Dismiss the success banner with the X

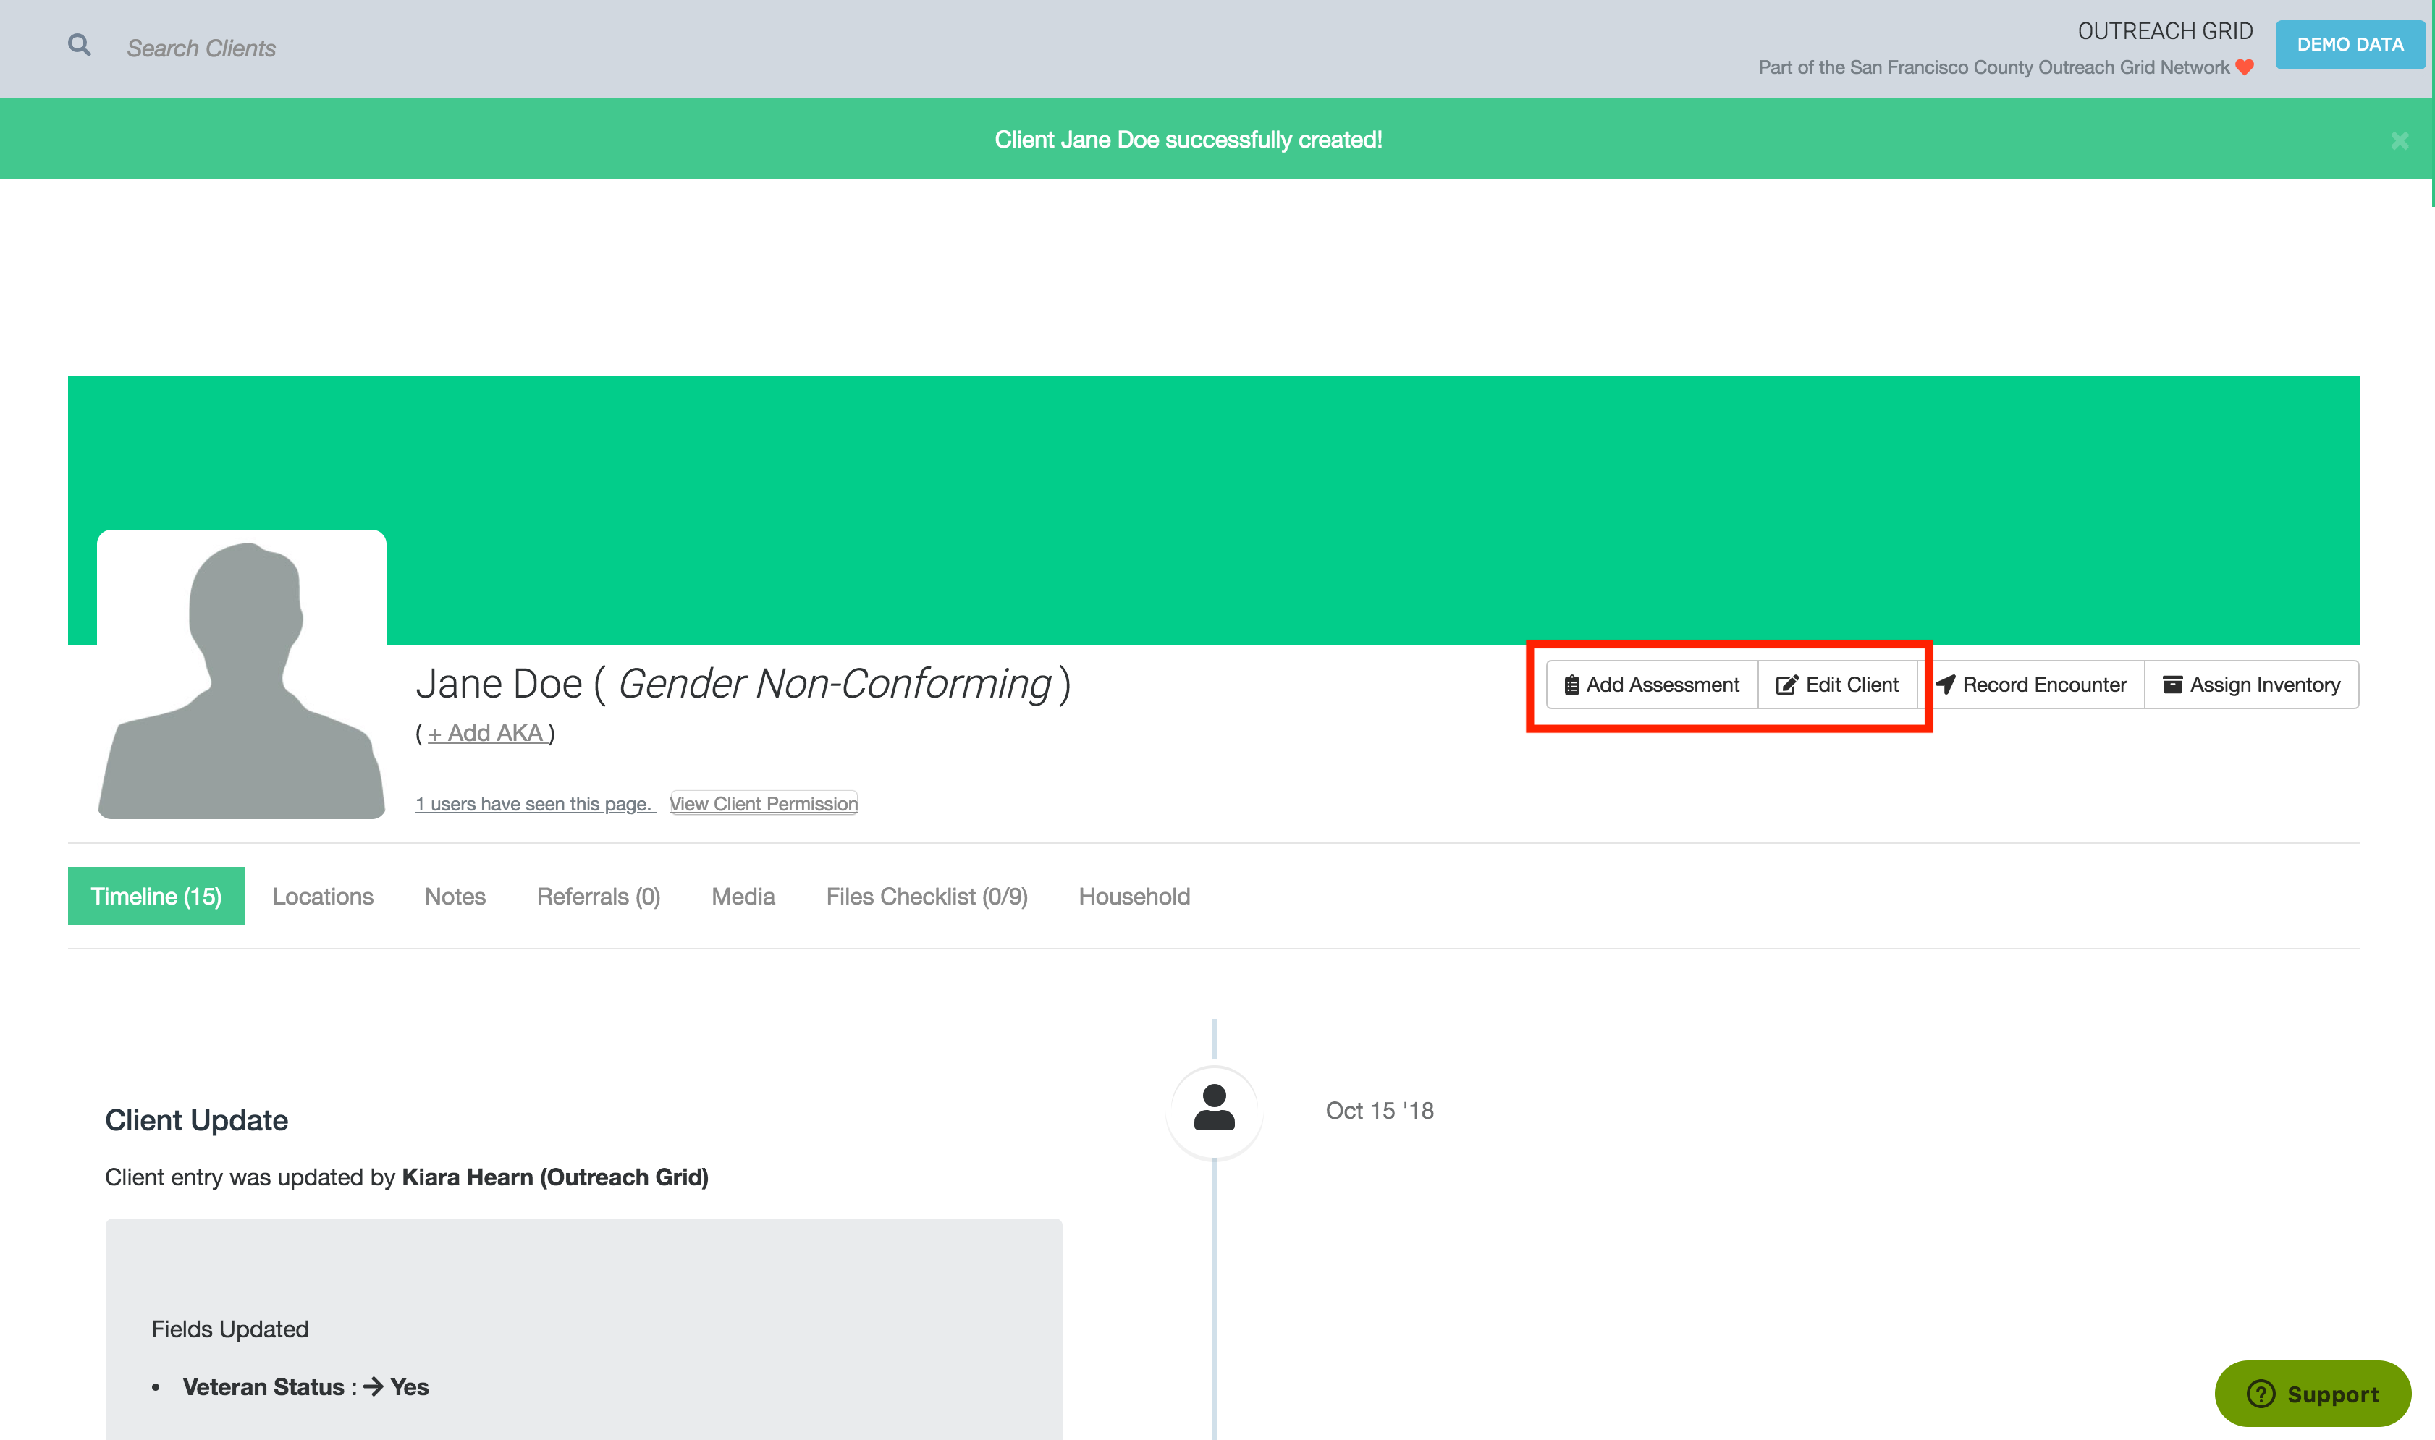[2399, 140]
